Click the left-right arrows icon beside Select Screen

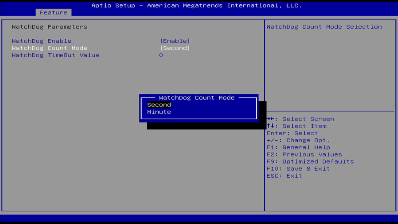point(271,119)
